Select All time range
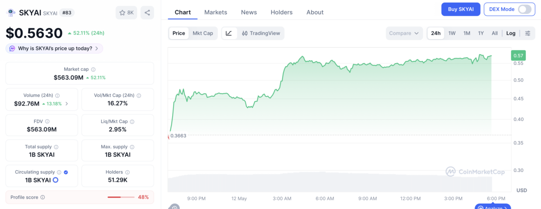This screenshot has width=541, height=209. pos(495,33)
